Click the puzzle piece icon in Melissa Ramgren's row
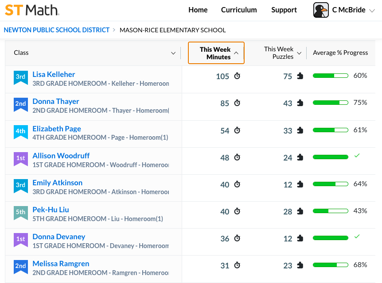Screen dimensions: 382x283 pyautogui.click(x=300, y=265)
